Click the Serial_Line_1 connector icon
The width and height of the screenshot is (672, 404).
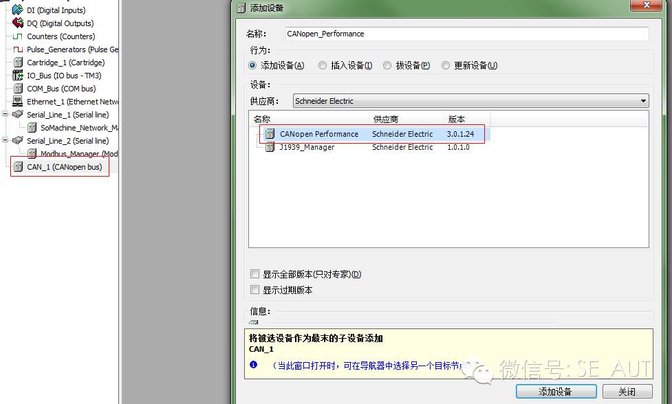pyautogui.click(x=18, y=115)
